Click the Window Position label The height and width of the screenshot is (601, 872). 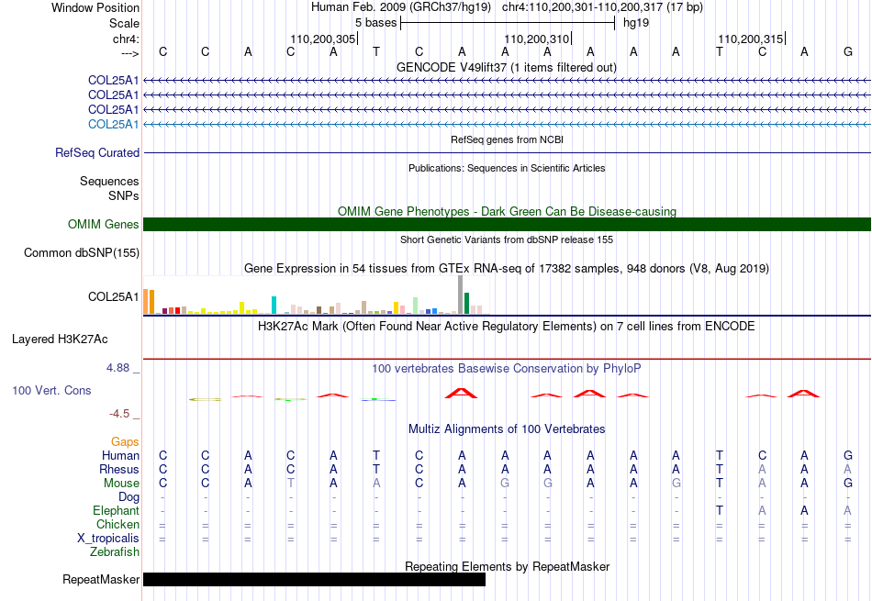95,7
